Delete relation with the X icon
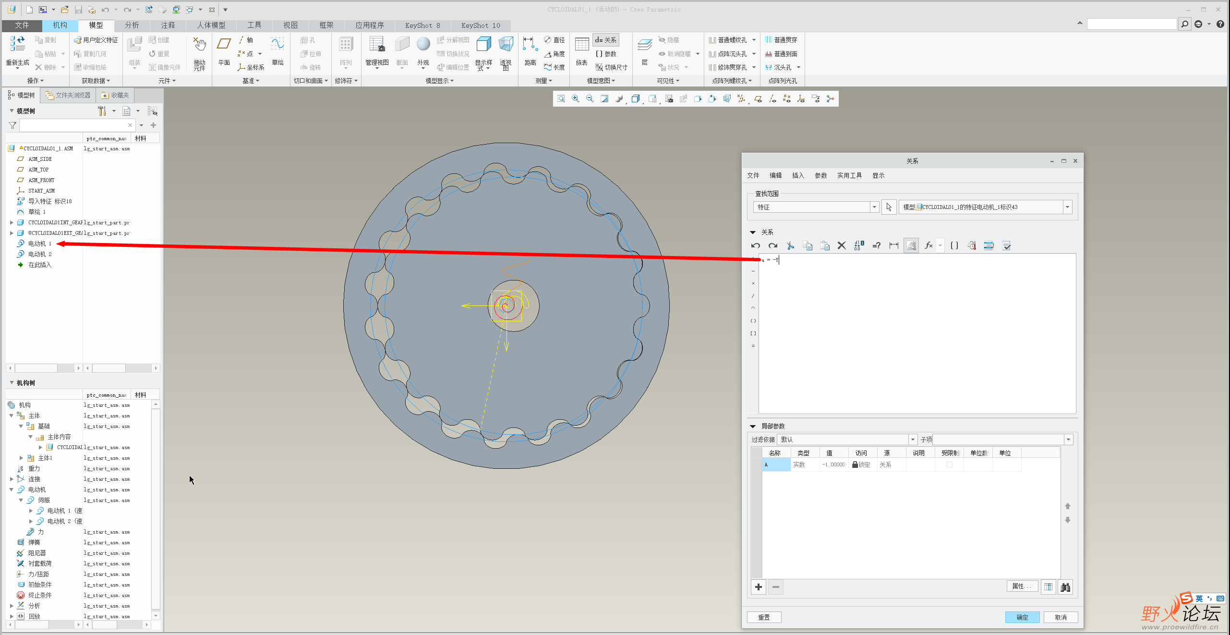Image resolution: width=1230 pixels, height=635 pixels. [842, 245]
